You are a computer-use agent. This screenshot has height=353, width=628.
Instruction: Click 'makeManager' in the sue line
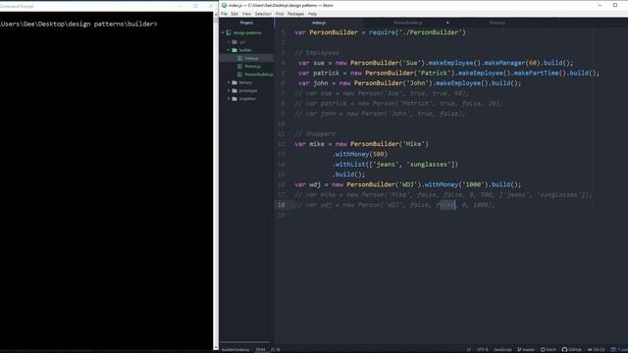click(504, 63)
